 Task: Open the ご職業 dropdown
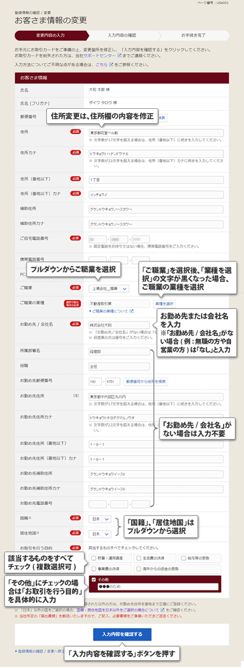[x=109, y=288]
